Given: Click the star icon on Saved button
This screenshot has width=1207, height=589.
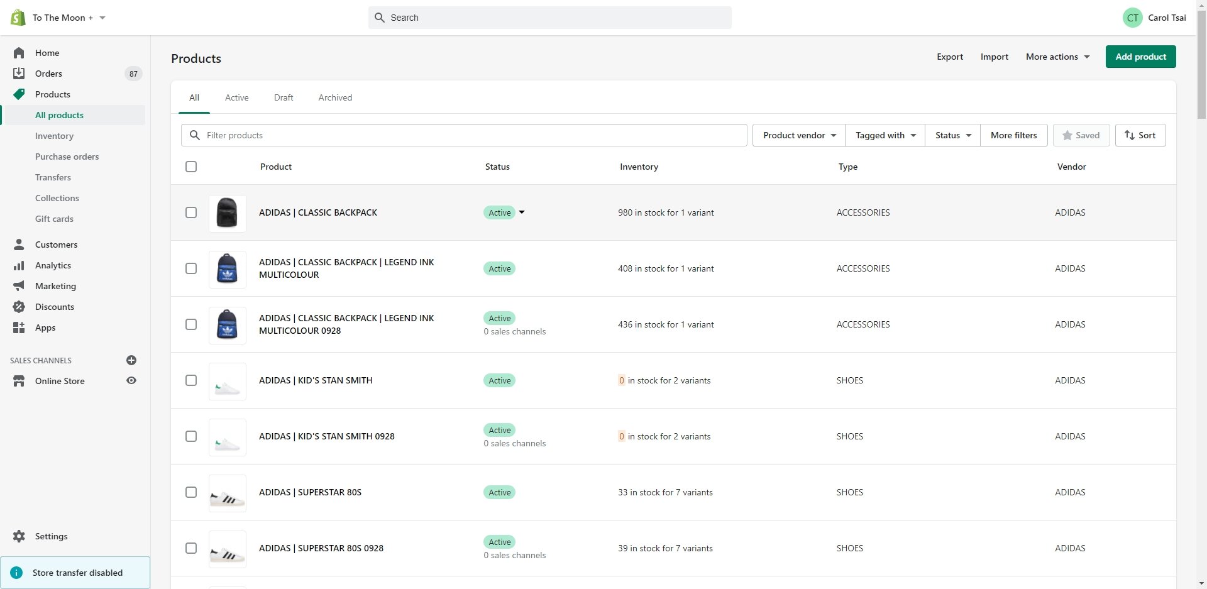Looking at the screenshot, I should [x=1067, y=135].
